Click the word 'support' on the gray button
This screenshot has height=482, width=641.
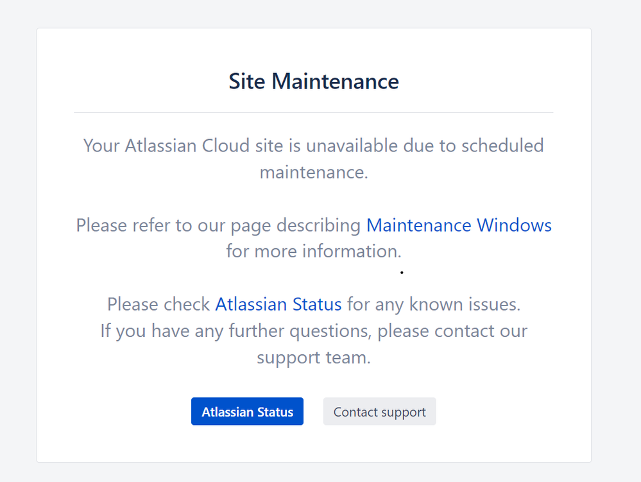pos(403,412)
